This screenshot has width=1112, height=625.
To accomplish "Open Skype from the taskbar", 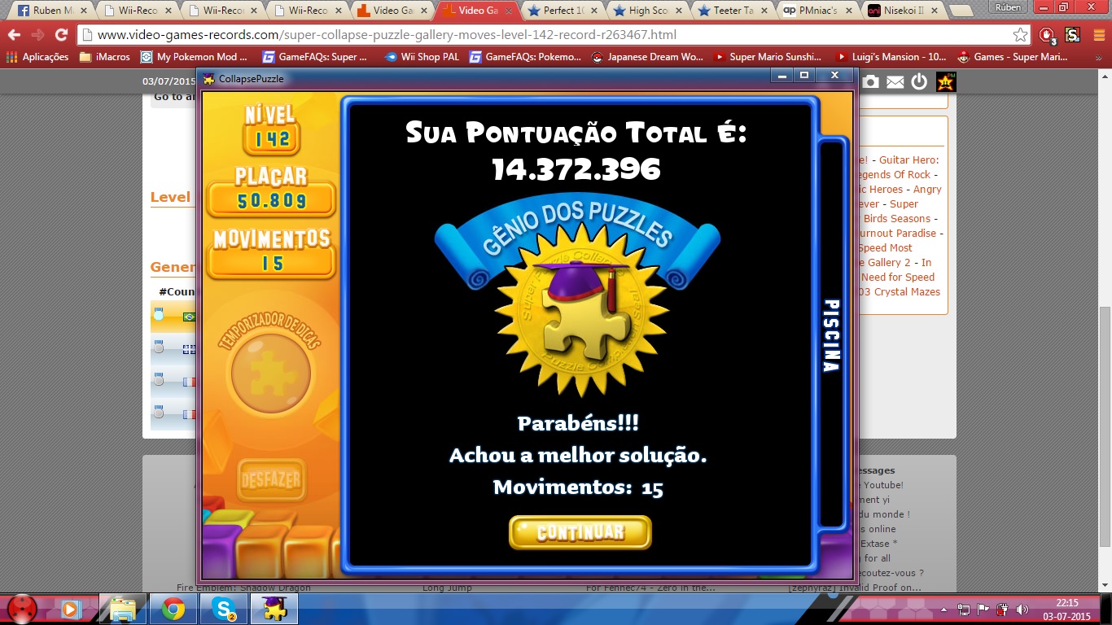I will click(x=223, y=609).
